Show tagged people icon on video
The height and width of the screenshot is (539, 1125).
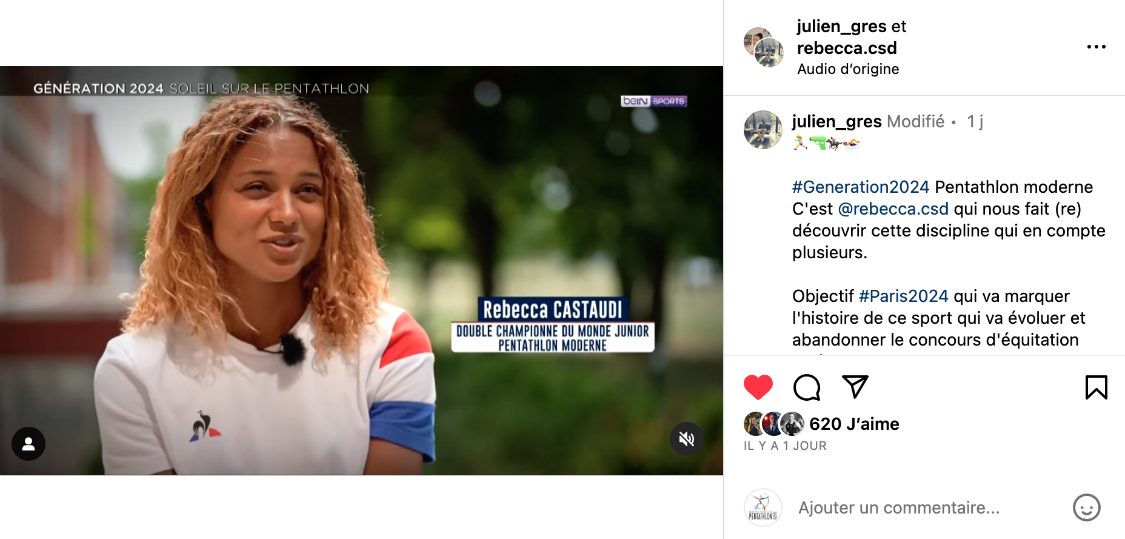[x=28, y=444]
